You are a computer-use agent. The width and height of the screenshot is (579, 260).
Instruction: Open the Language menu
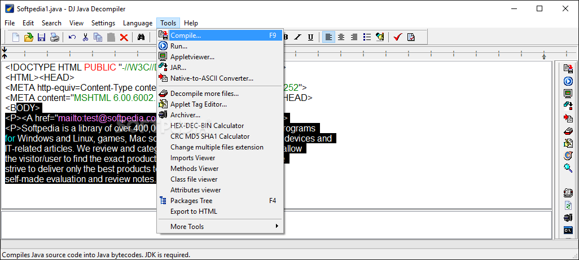(x=137, y=23)
